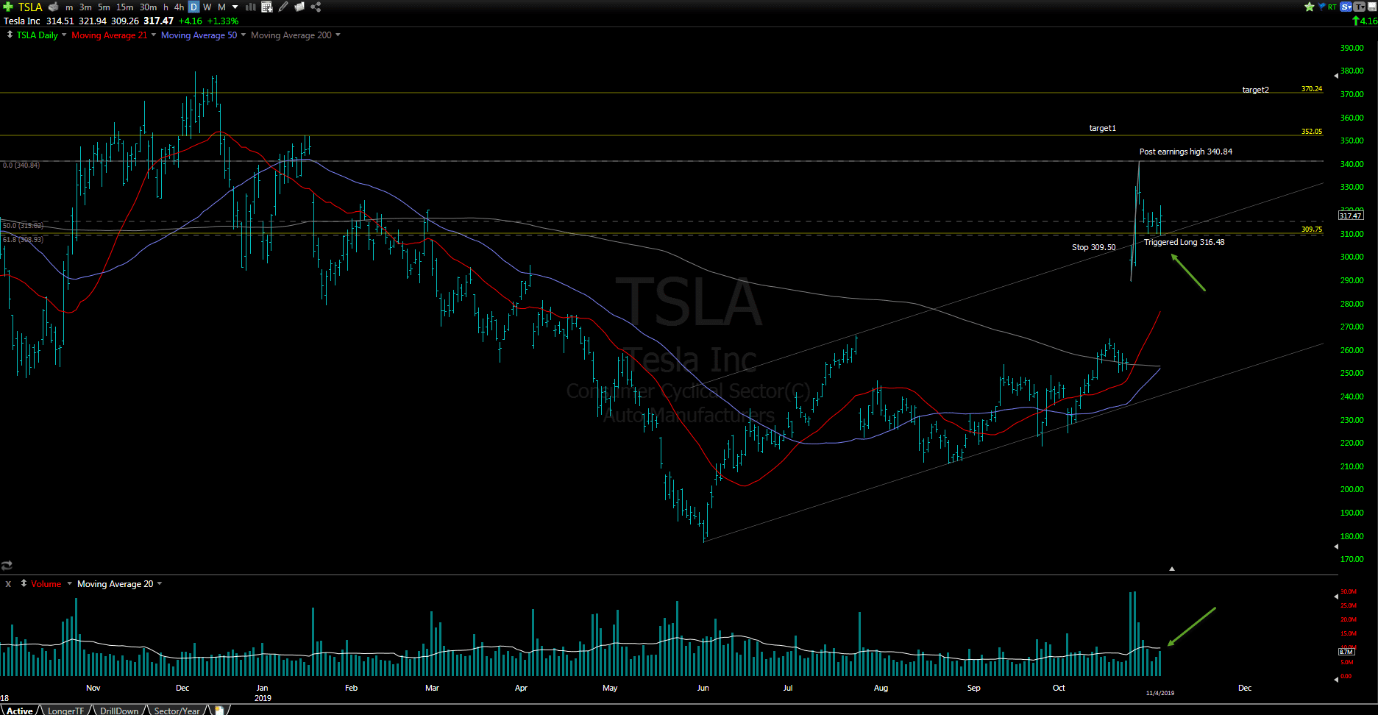This screenshot has width=1378, height=715.
Task: Click the green plus add-symbol icon
Action: click(x=8, y=7)
